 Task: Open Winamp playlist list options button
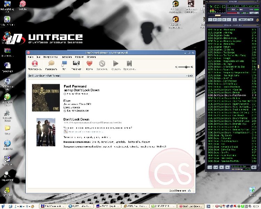tap(254, 167)
